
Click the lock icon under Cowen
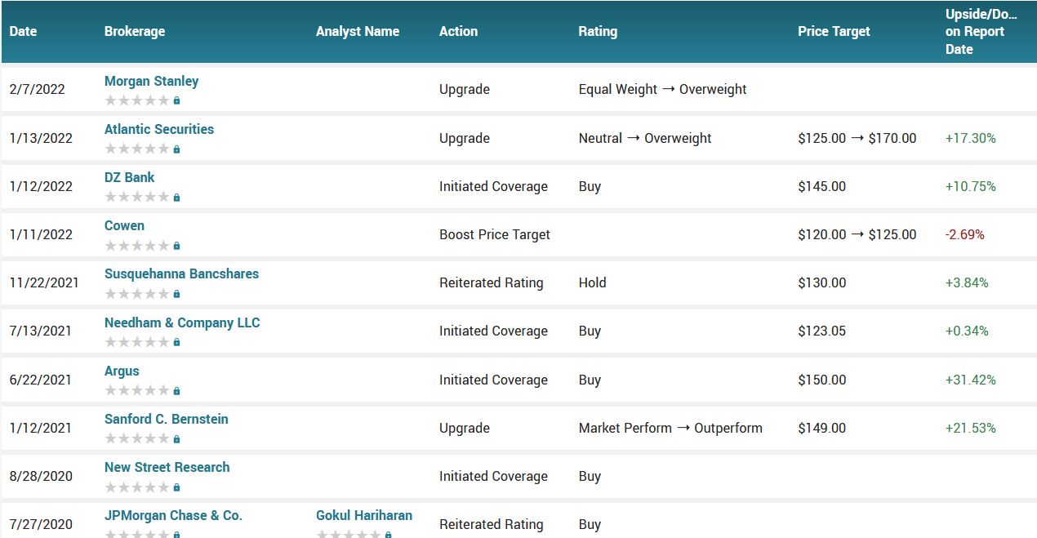(176, 245)
